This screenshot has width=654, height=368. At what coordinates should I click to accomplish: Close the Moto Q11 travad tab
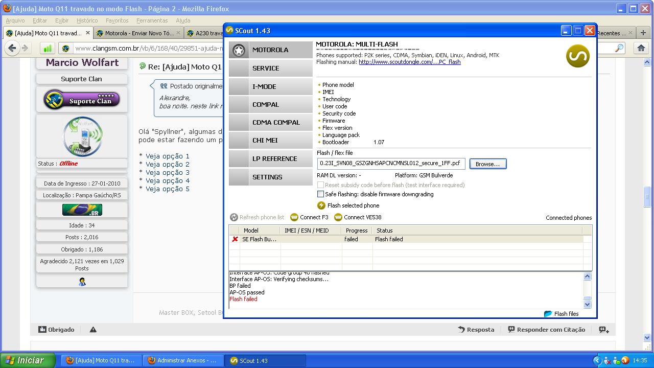88,33
